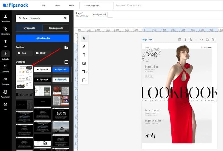Open the Templates sidebar panel
This screenshot has width=223, height=151.
point(5,18)
